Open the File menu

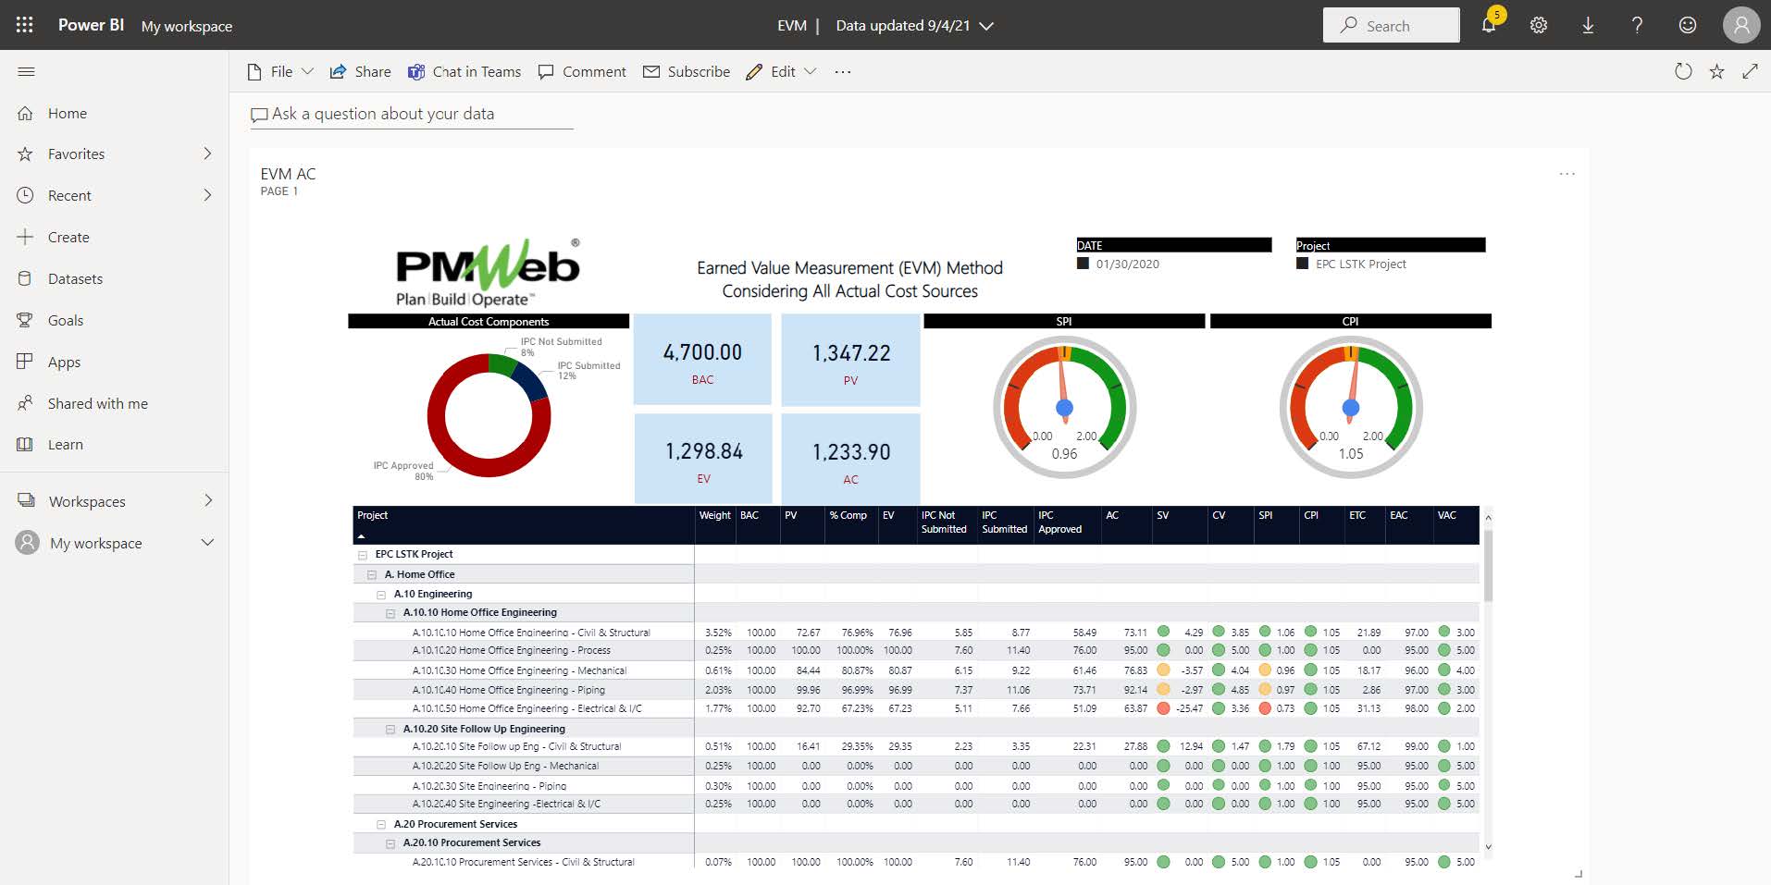click(x=280, y=71)
